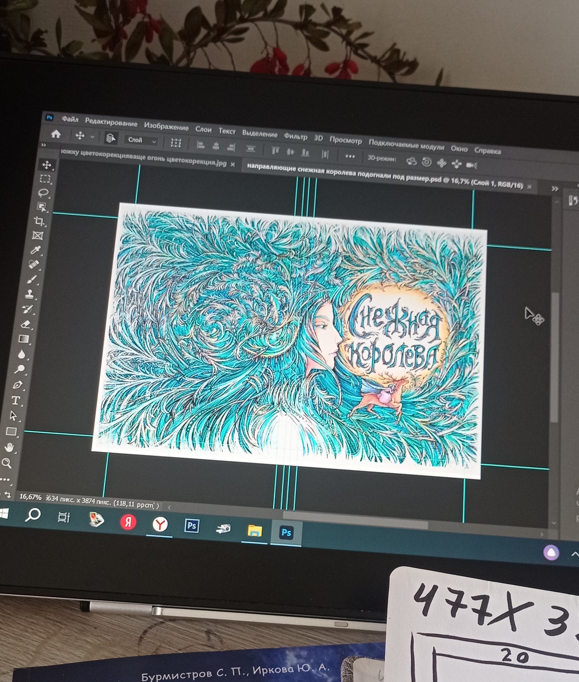Select the Crop tool
The width and height of the screenshot is (579, 682).
pos(39,221)
